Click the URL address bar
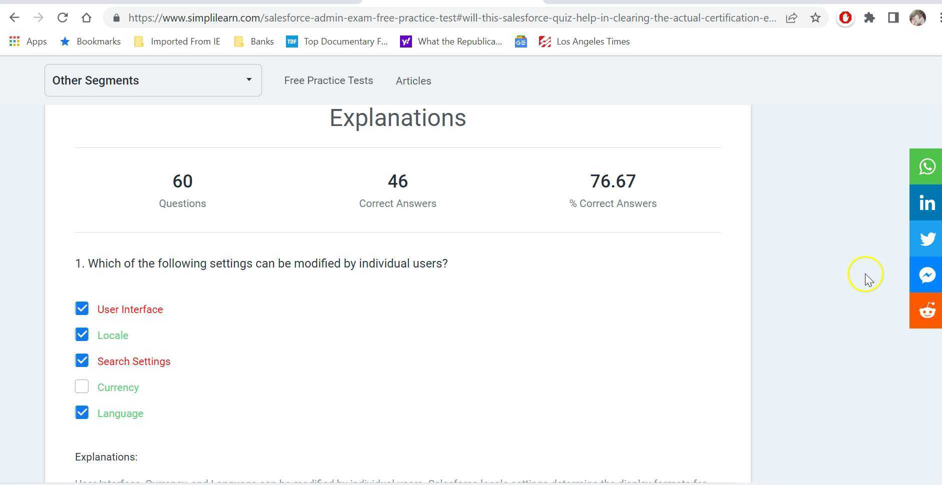 (x=450, y=18)
